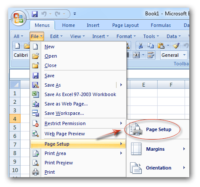The image size is (200, 187).
Task: Click the Save Workspace icon
Action: [36, 113]
